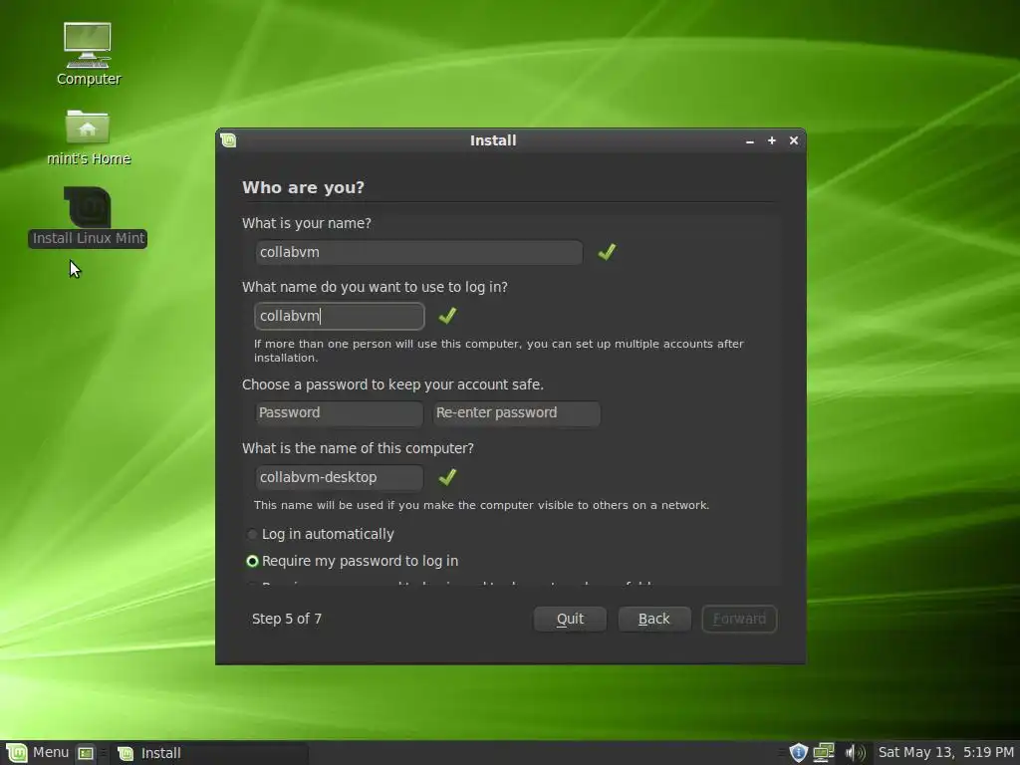
Task: Click the 'What is your name' field
Action: coord(419,252)
